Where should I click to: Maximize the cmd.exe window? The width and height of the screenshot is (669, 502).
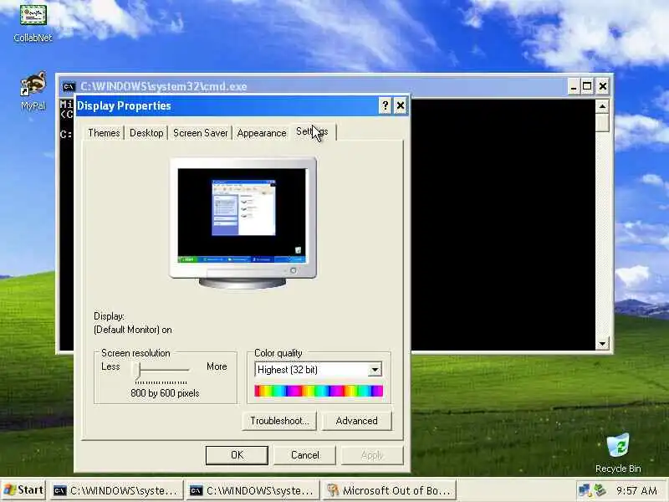pyautogui.click(x=587, y=87)
